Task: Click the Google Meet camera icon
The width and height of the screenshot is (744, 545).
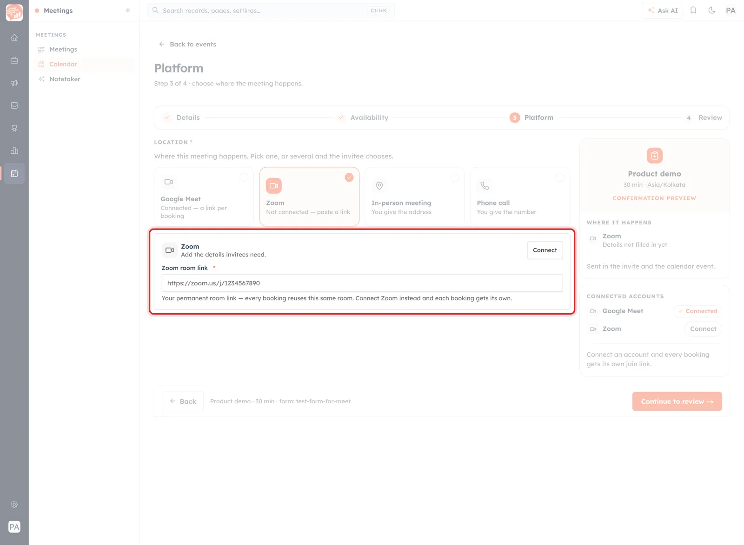Action: [169, 182]
